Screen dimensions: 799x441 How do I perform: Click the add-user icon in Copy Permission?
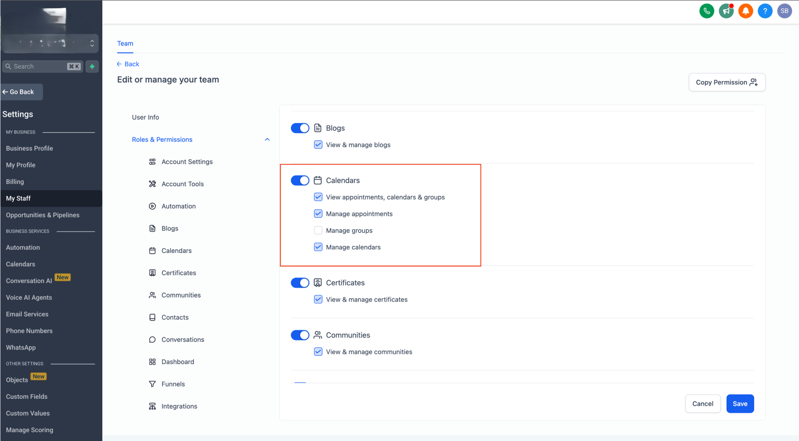click(754, 82)
